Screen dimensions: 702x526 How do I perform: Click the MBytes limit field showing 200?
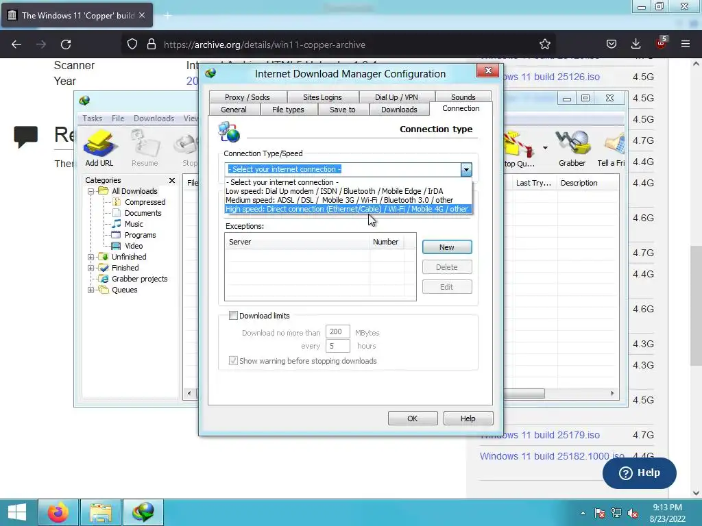click(337, 332)
